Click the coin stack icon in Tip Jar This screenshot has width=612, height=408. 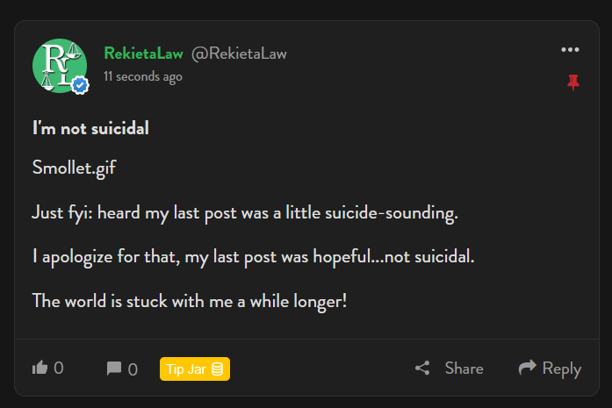(x=218, y=369)
